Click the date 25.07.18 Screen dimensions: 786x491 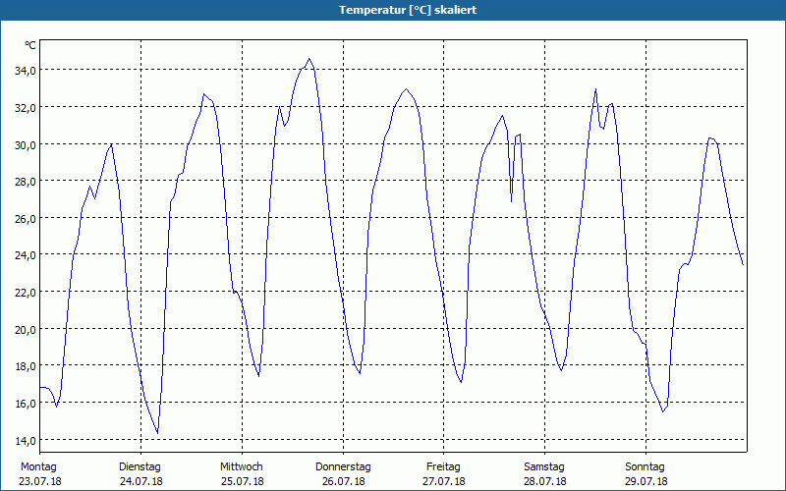click(242, 481)
